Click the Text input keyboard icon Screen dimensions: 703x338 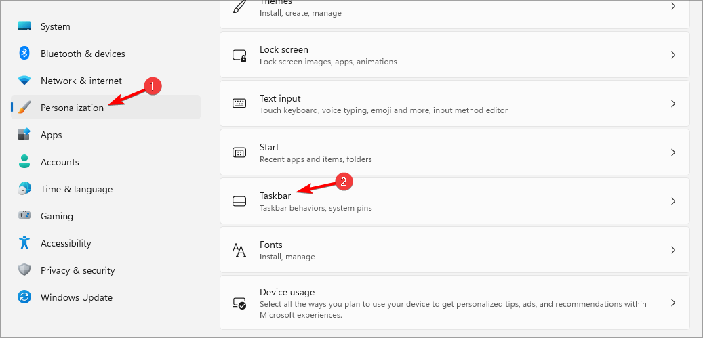[x=239, y=104]
